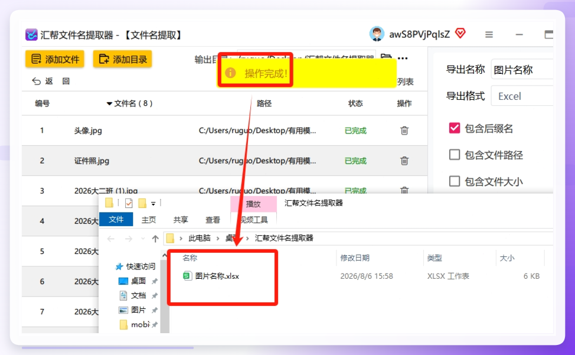Click the 状态 column header
The image size is (575, 355).
point(355,103)
